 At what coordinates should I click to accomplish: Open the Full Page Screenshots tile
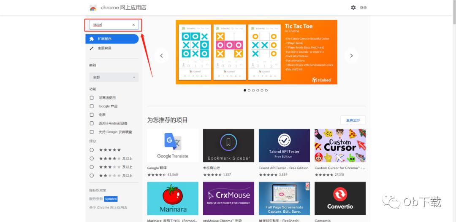pos(285,198)
